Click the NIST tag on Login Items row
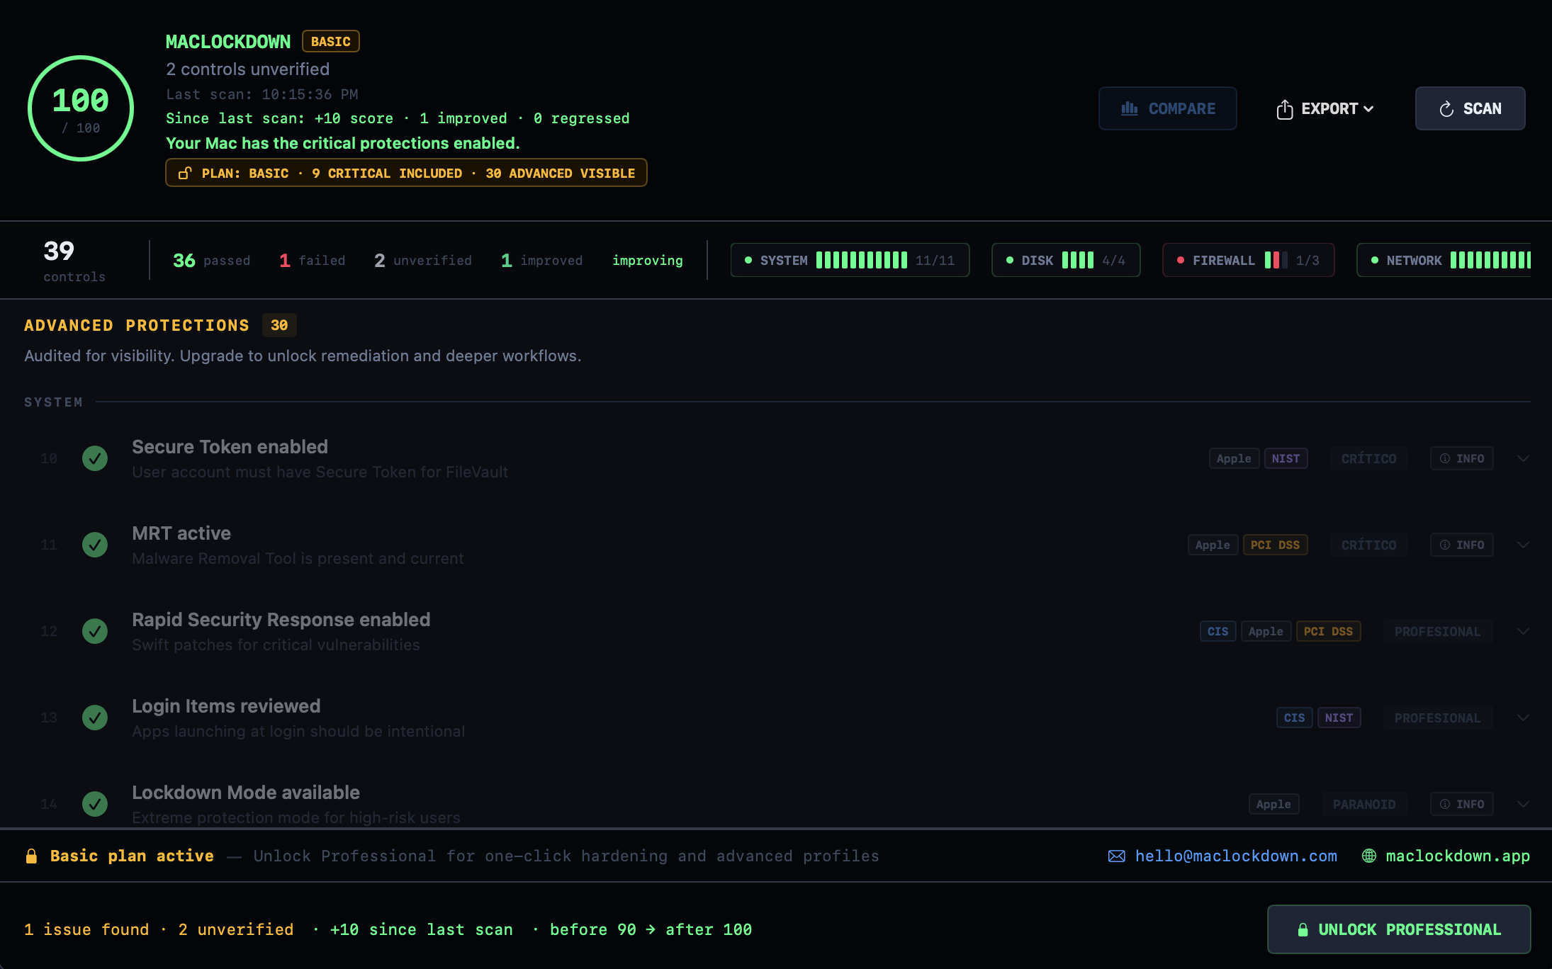 1339,718
